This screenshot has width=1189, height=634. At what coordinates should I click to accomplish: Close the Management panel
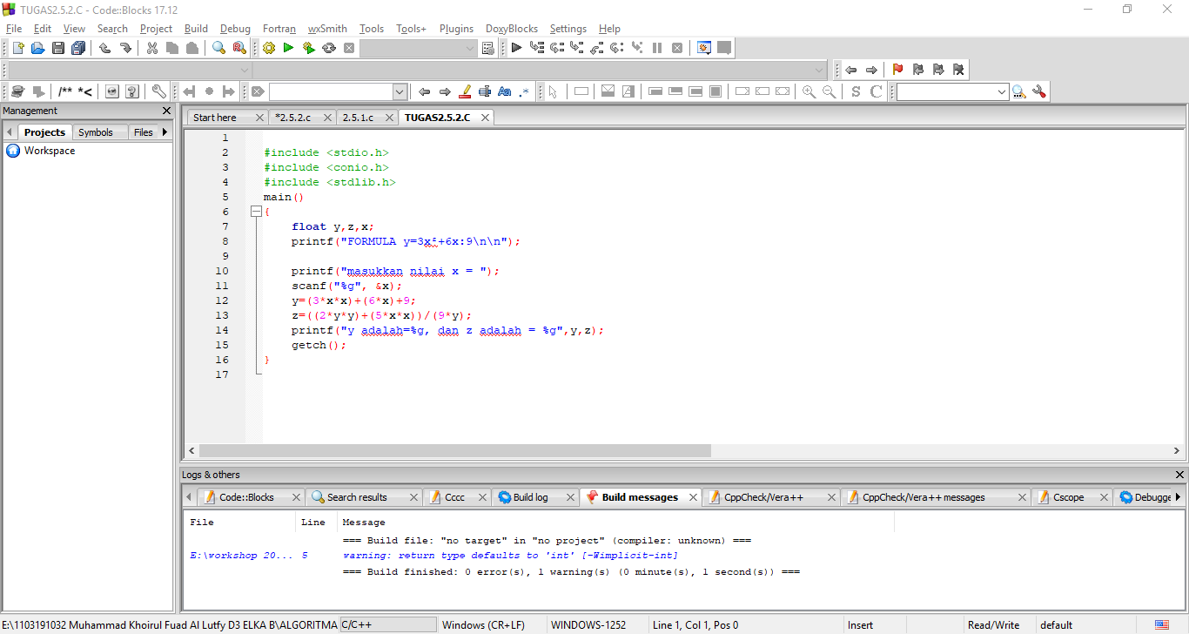167,111
